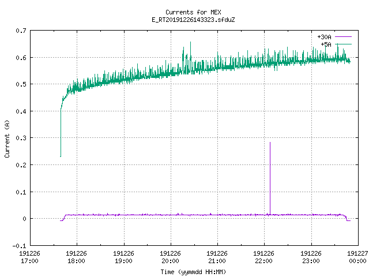
Task: Click the 191226 22:00 time label
Action: 264,257
